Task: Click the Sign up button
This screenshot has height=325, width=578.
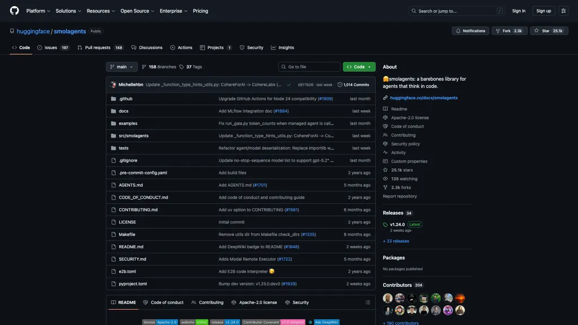Action: [x=544, y=11]
